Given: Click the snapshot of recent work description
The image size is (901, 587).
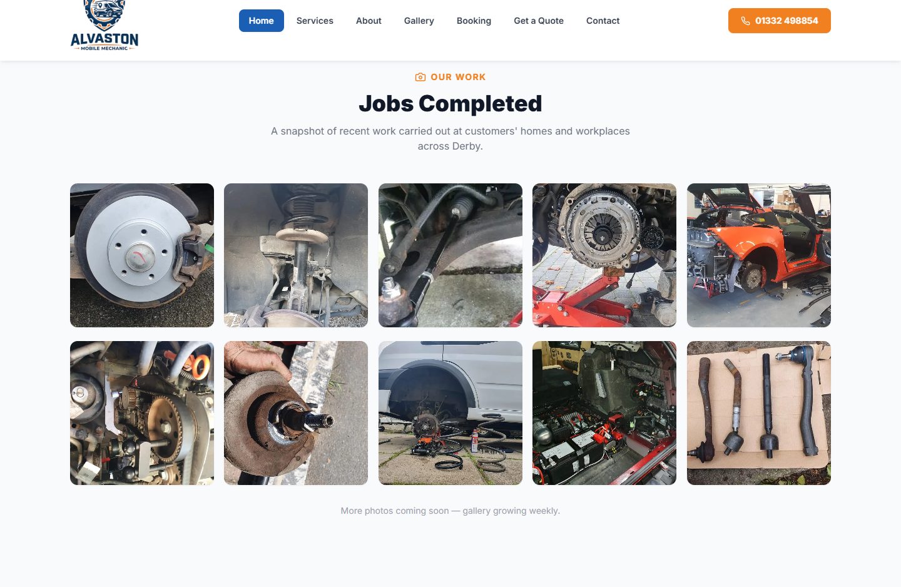Looking at the screenshot, I should pos(450,138).
